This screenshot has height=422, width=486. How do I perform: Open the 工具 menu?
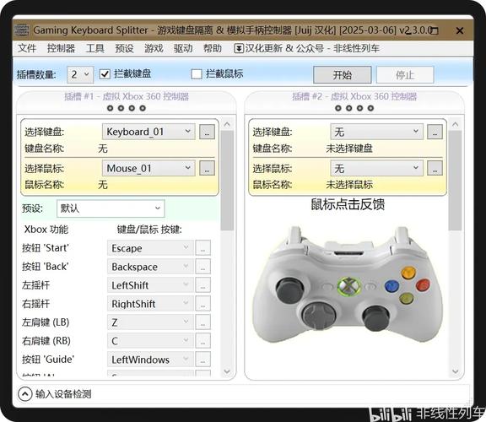[94, 48]
